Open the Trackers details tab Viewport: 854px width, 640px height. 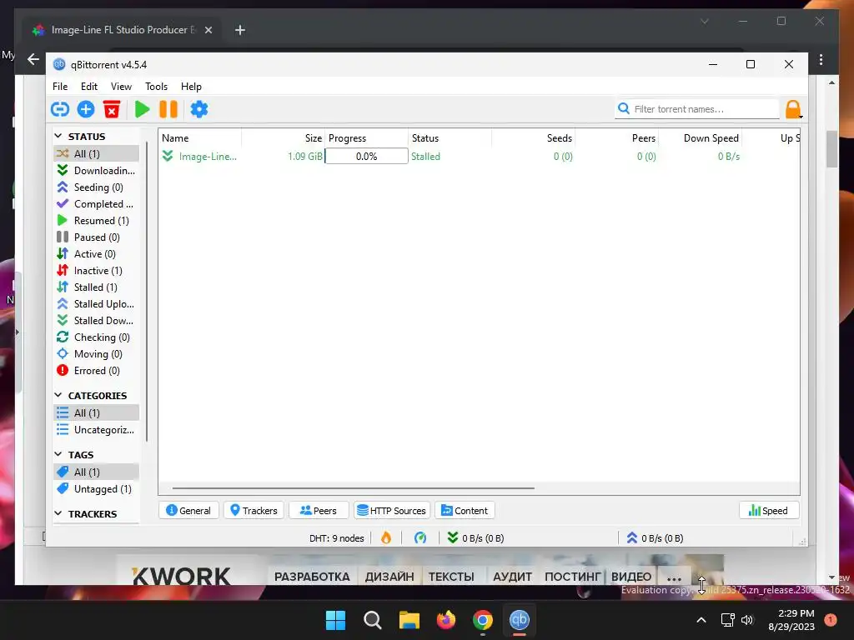254,511
